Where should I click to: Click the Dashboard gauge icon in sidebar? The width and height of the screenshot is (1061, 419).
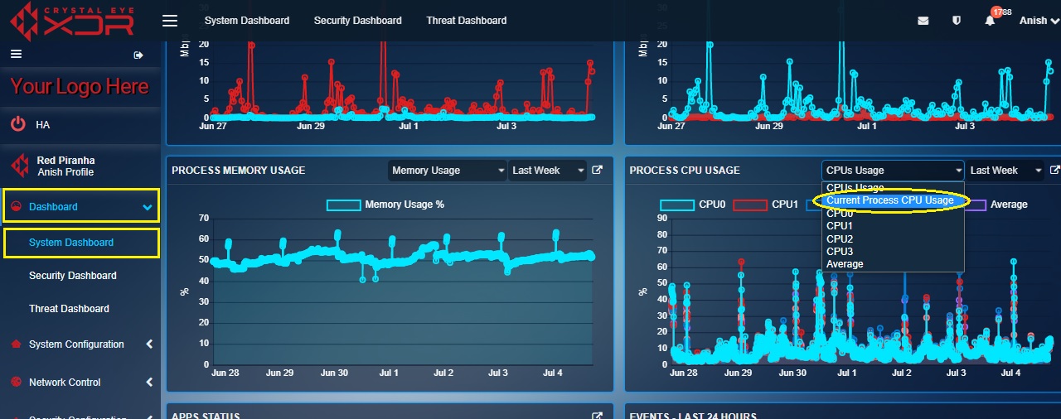tap(14, 207)
